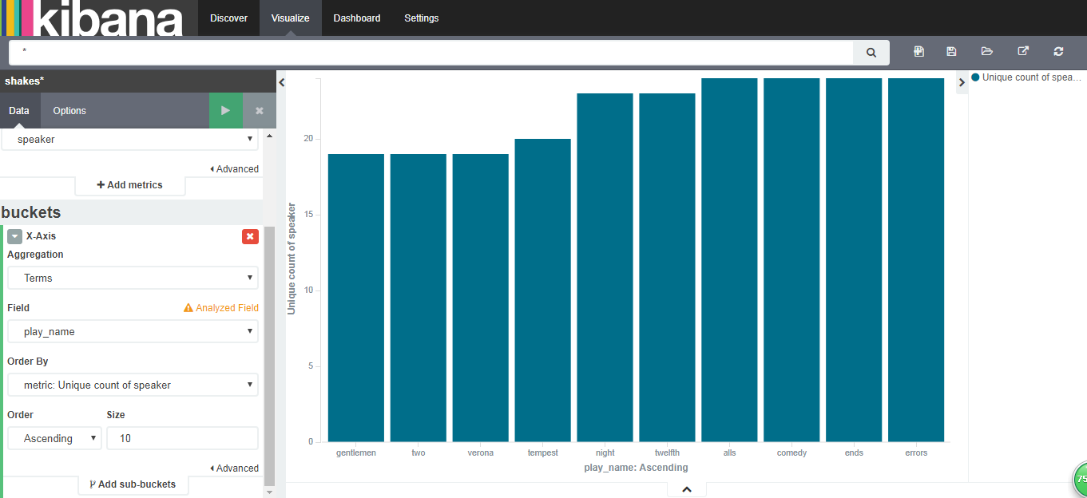Click the sidebar vertical scrollbar thumb
Screen dimensions: 1087x498
(269, 355)
